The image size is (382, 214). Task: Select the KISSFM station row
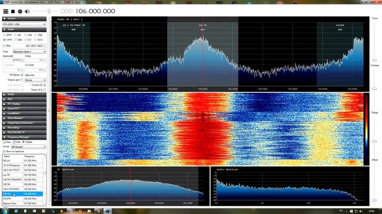pos(23,199)
